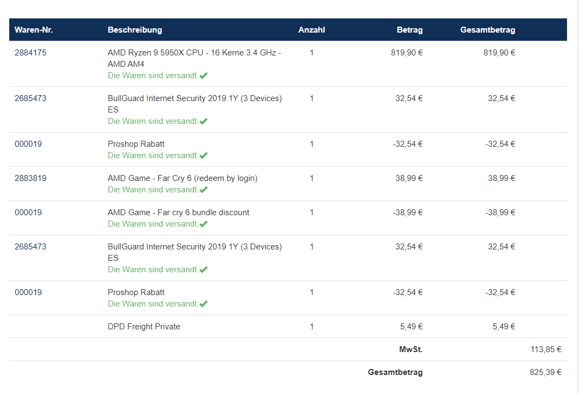
Task: Click the 825,39 € grand total
Action: click(546, 372)
